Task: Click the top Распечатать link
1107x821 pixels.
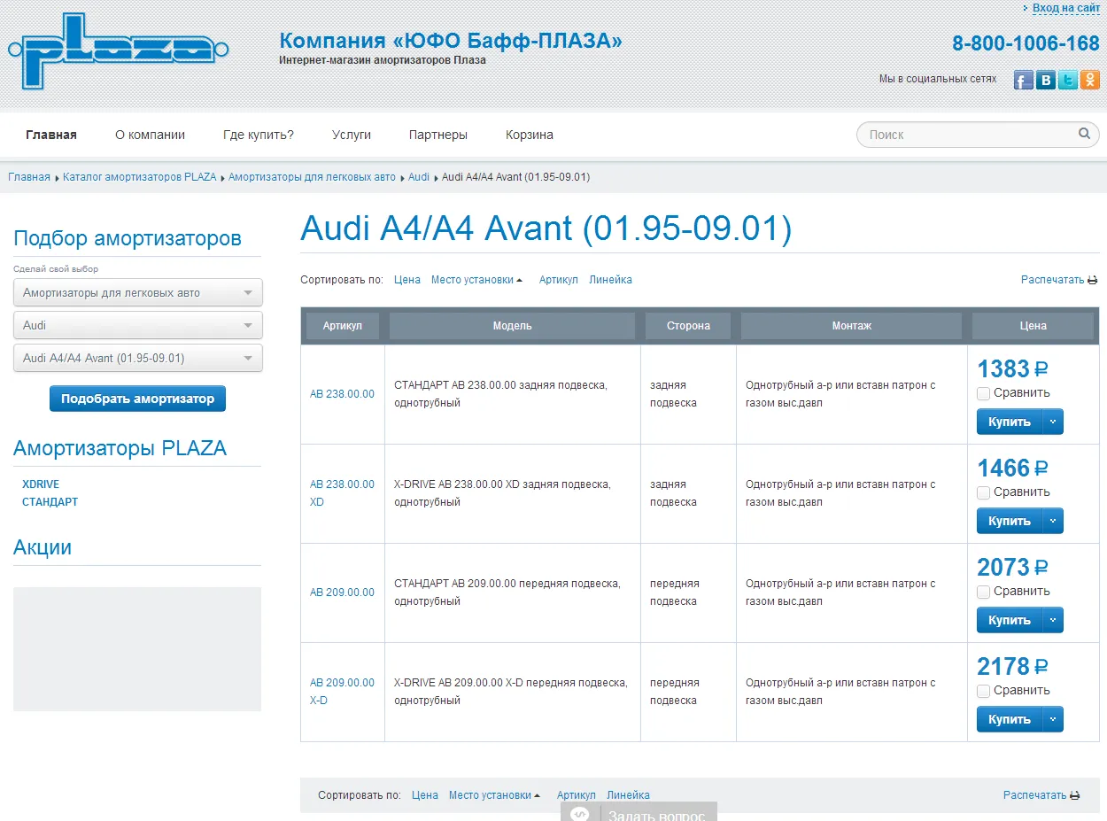Action: coord(1052,280)
